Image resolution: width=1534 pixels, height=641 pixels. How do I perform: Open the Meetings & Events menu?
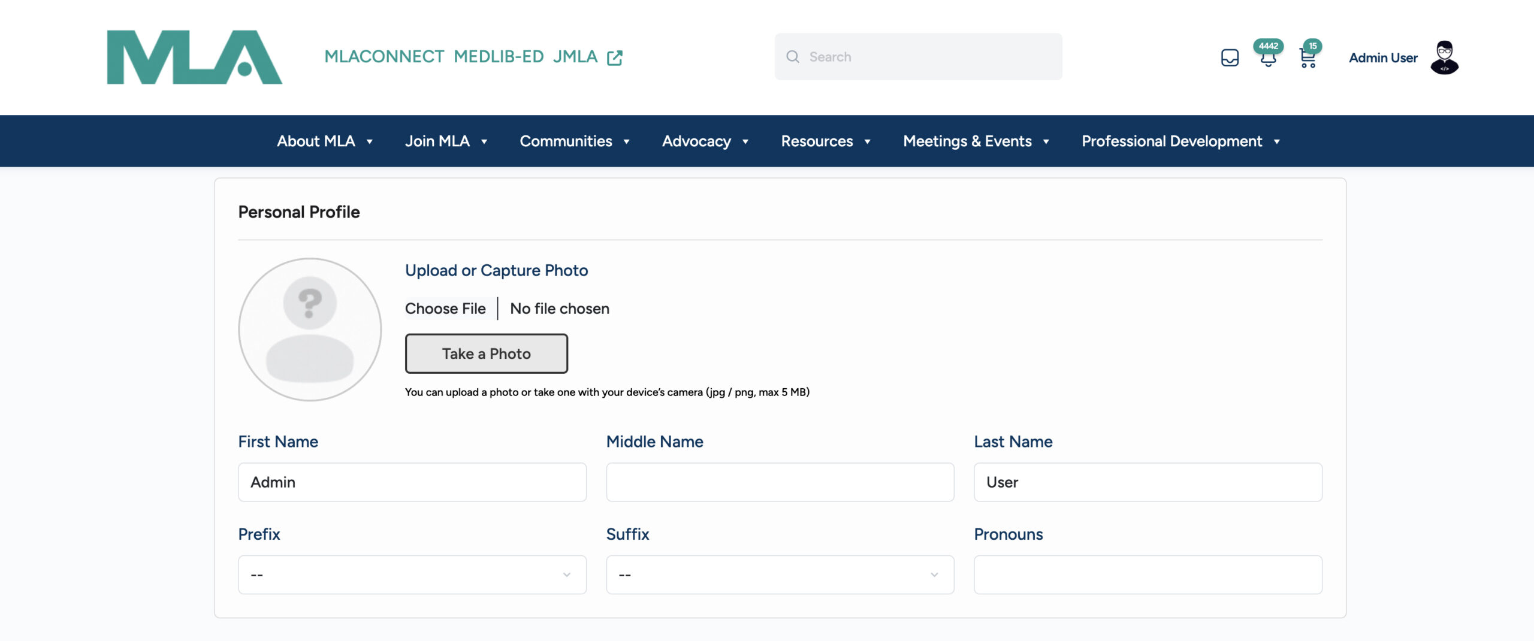tap(976, 141)
